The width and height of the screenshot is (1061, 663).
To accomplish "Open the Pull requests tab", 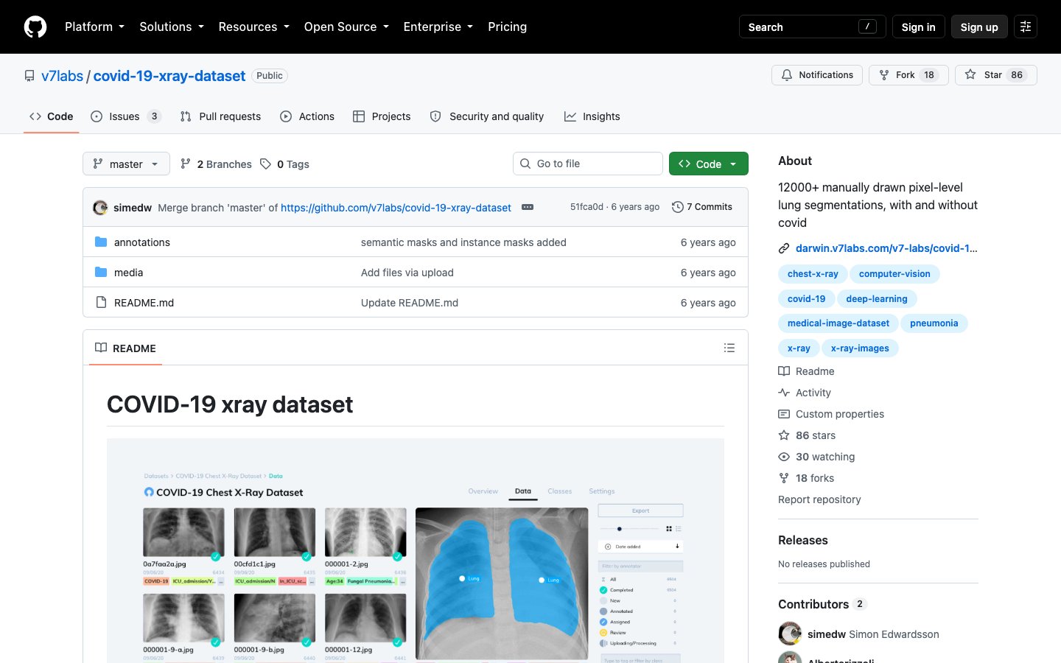I will 220,116.
